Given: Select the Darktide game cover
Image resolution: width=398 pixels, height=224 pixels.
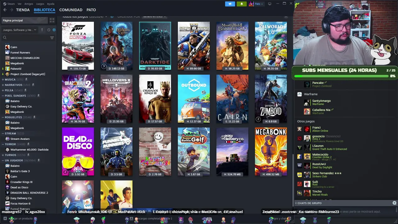Looking at the screenshot, I should click(155, 46).
